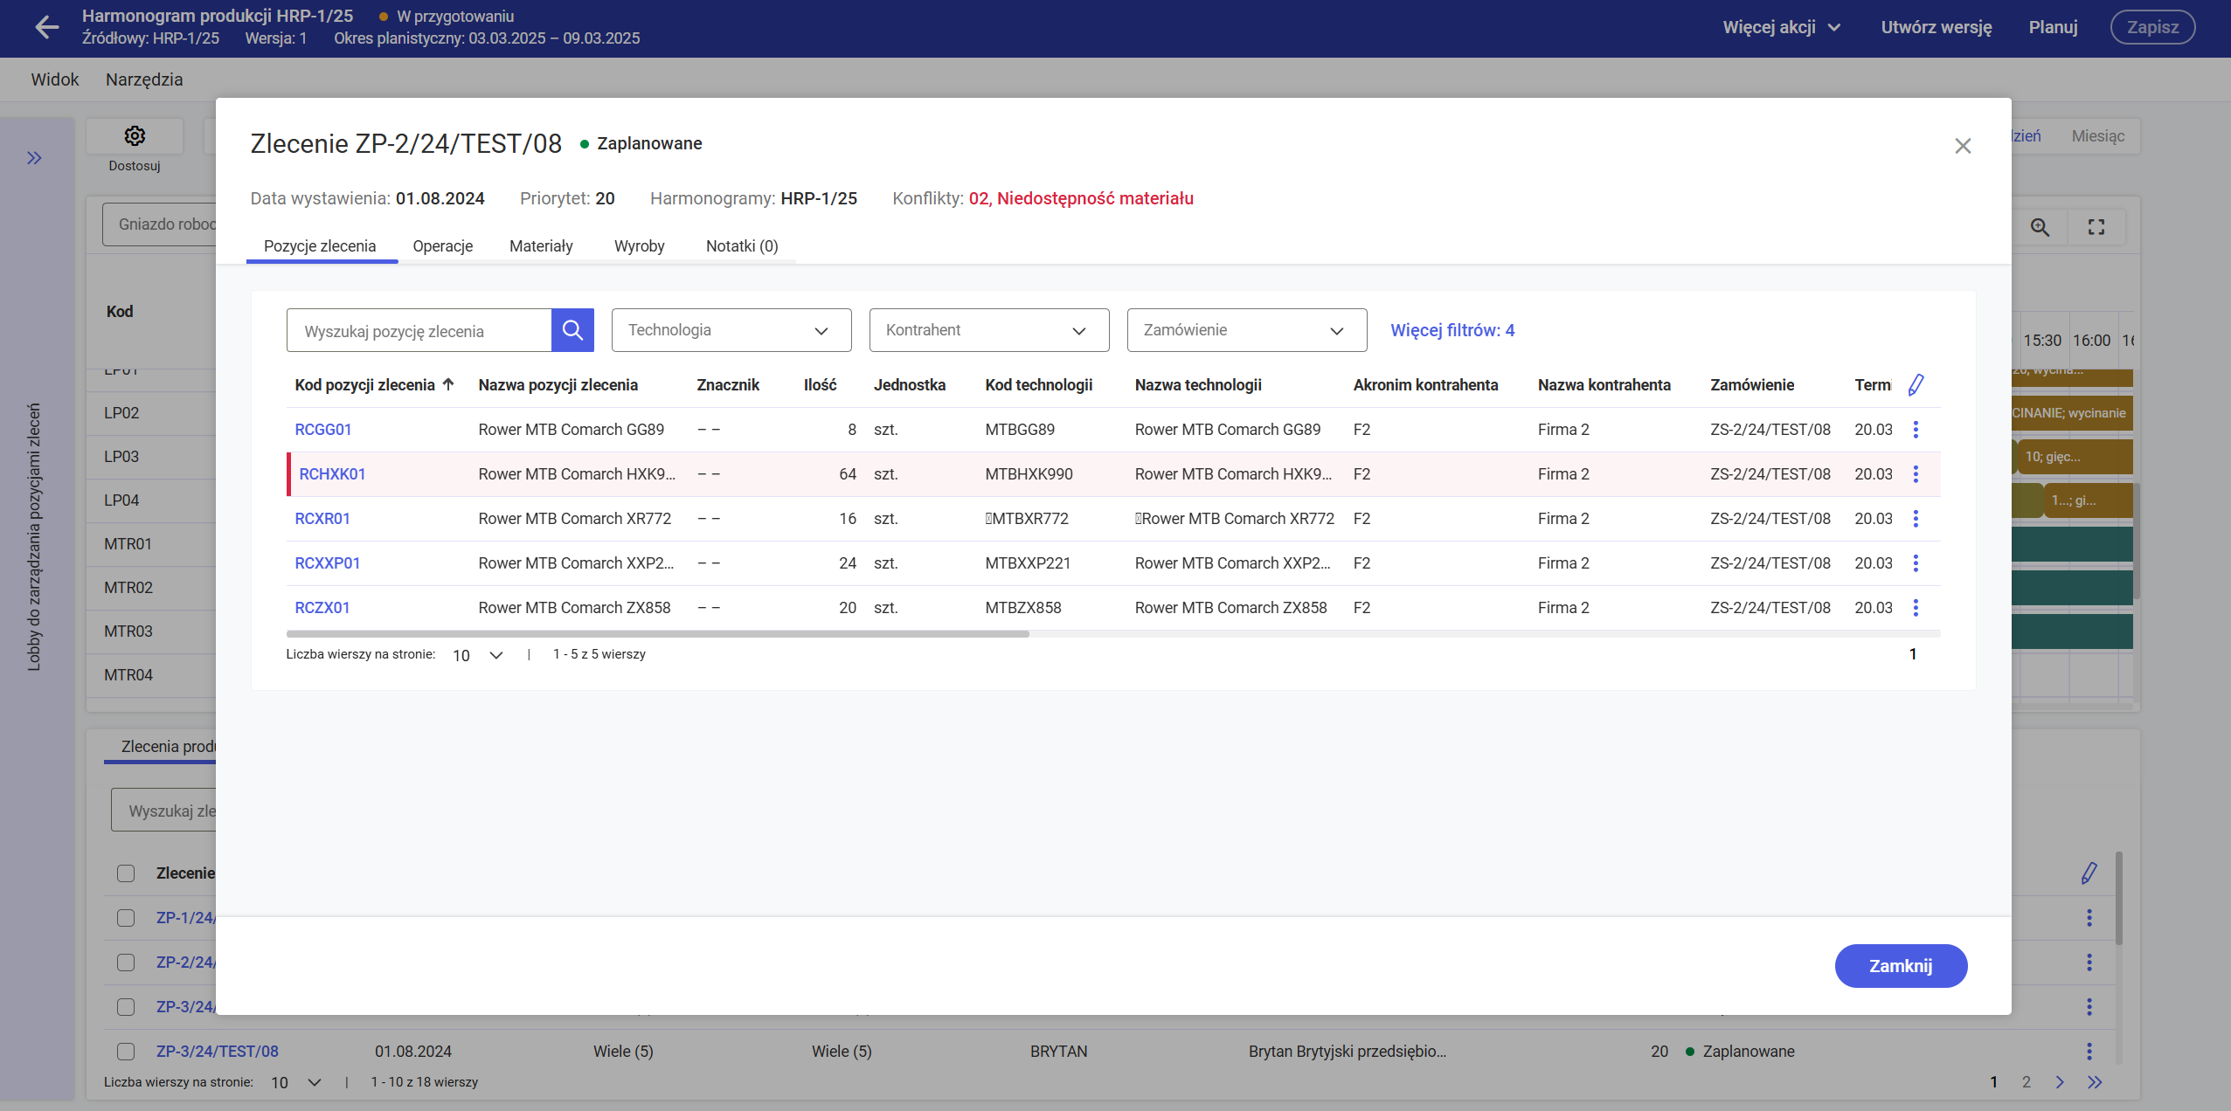Expand the Więcej akcji menu
This screenshot has width=2231, height=1111.
click(x=1782, y=27)
